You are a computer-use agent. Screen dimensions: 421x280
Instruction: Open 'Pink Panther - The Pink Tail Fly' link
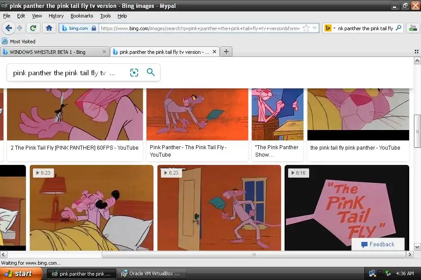pyautogui.click(x=188, y=151)
